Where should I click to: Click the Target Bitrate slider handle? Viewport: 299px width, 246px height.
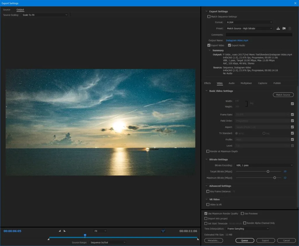(x=267, y=171)
